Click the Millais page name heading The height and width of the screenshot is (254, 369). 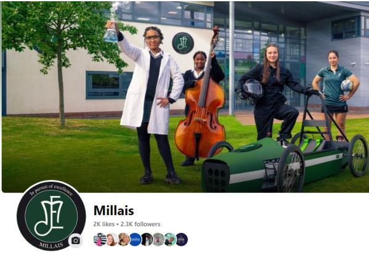point(114,210)
